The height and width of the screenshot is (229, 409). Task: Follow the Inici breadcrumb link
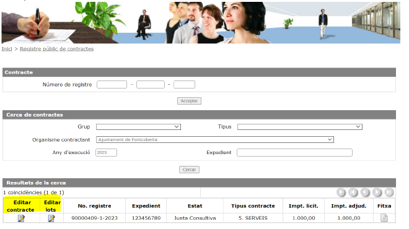(7, 49)
